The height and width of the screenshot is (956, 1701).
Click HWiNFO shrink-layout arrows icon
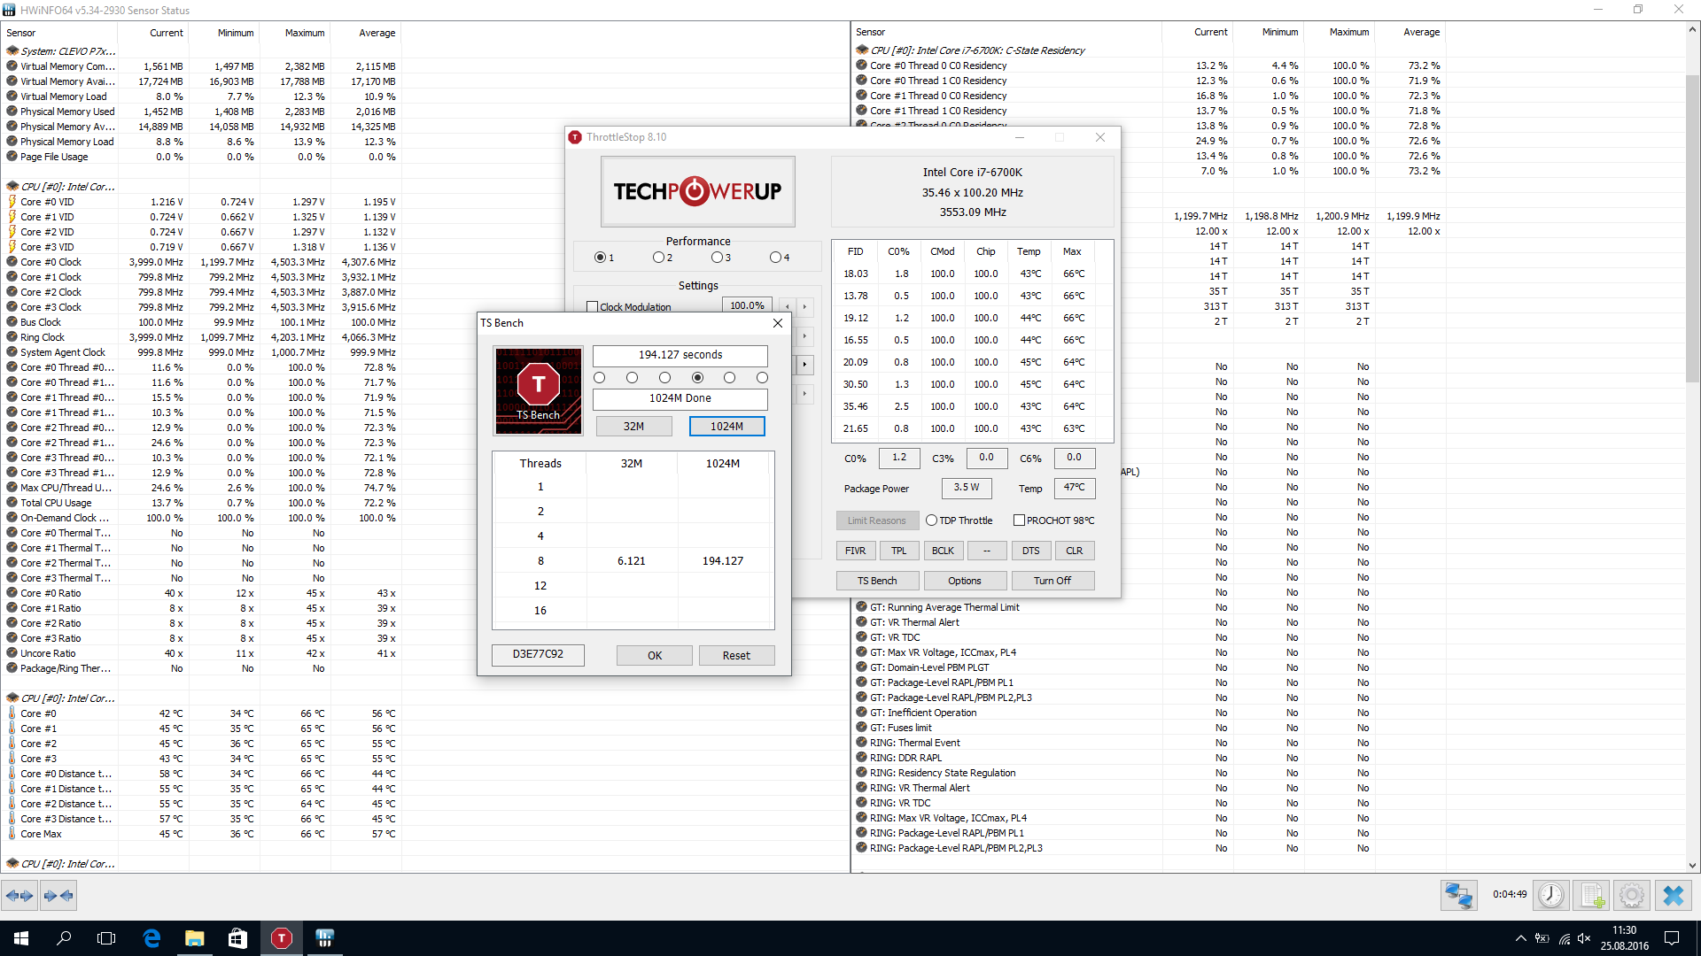coord(58,896)
